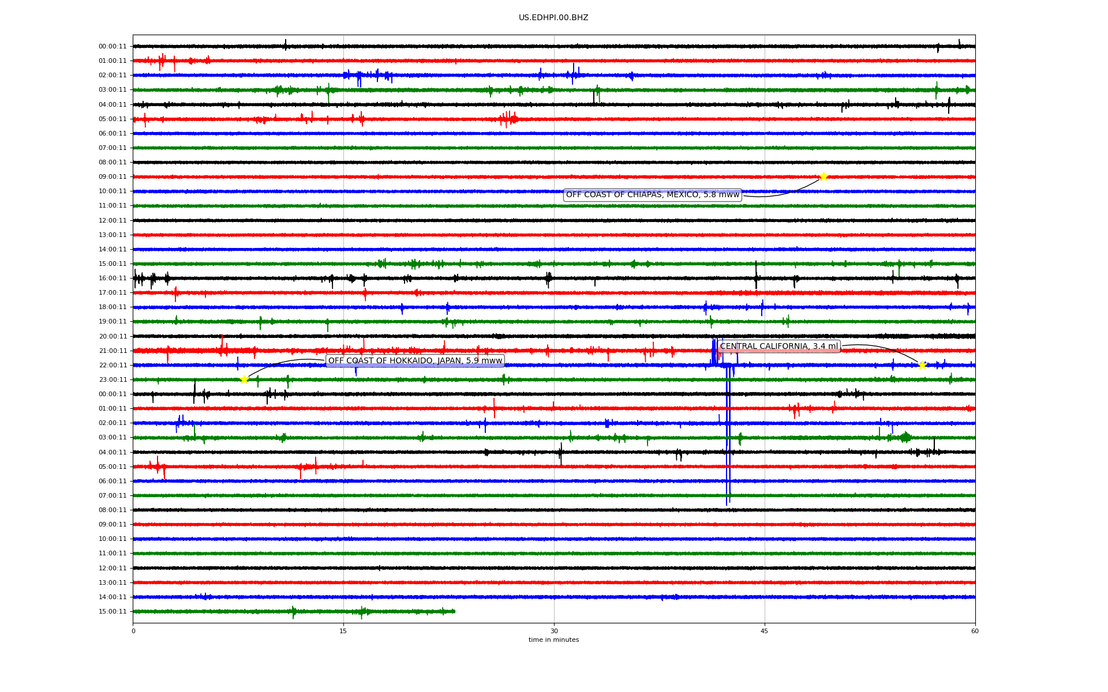Click the 19:00:11 trace time label
Screen dimensions: 1108x692
[x=113, y=322]
